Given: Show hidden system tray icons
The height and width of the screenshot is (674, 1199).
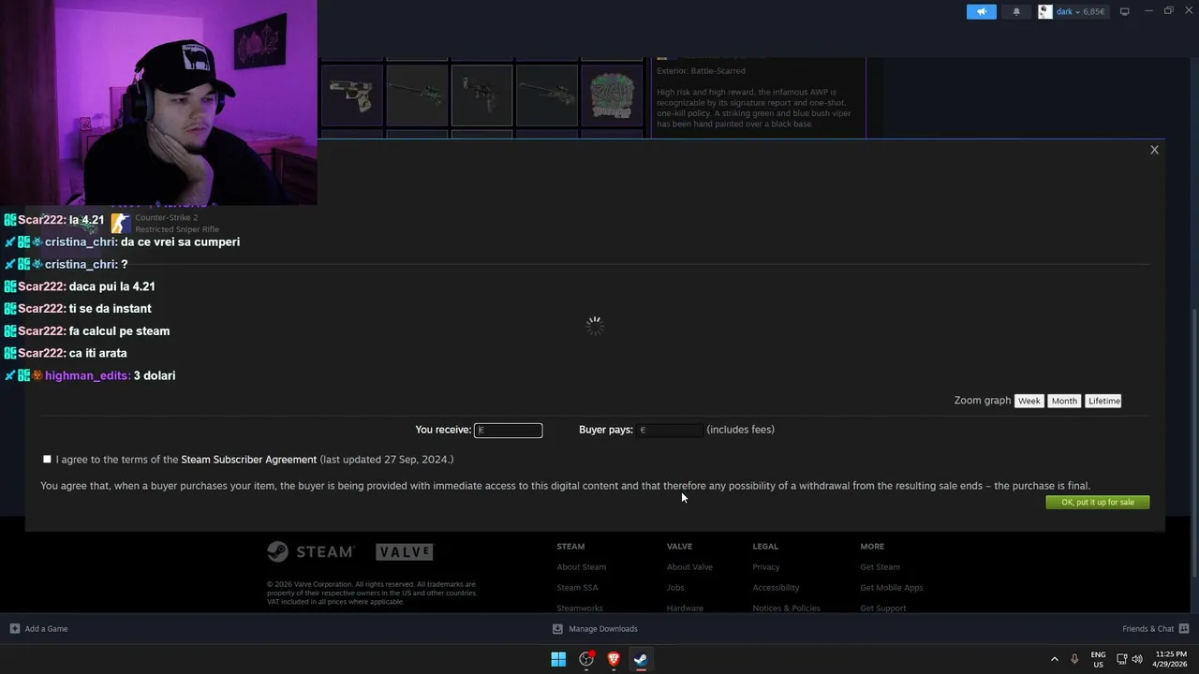Looking at the screenshot, I should [x=1054, y=659].
